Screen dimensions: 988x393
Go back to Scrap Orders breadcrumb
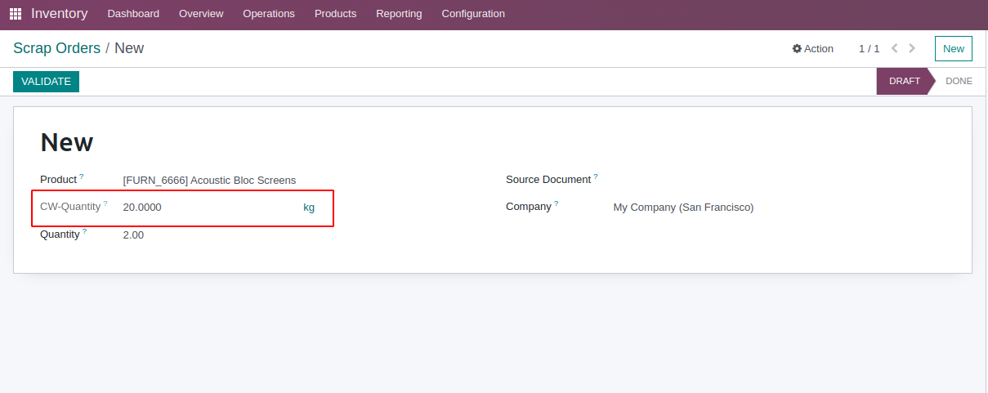coord(56,48)
